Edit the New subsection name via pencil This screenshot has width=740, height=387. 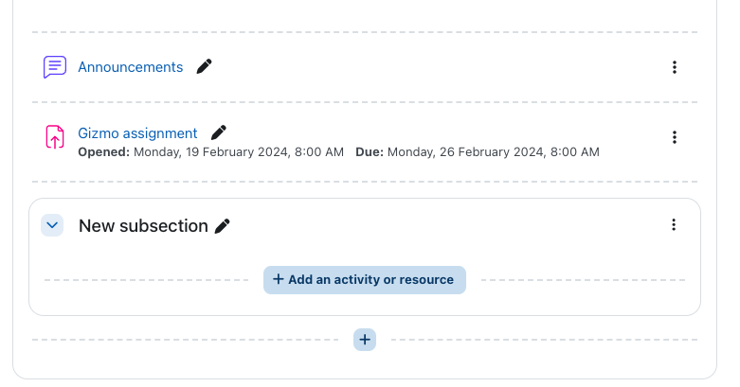[223, 226]
